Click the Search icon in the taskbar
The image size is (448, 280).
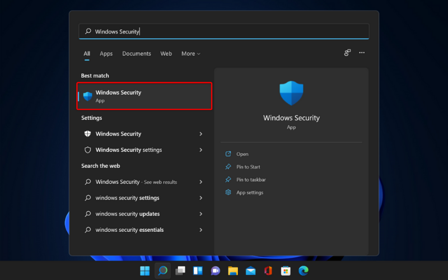[x=162, y=270]
